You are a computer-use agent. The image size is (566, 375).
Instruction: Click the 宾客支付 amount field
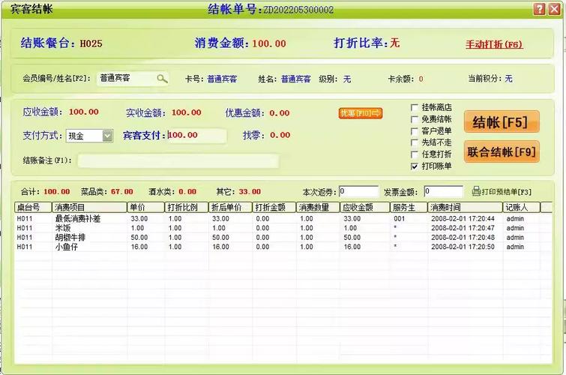point(197,136)
